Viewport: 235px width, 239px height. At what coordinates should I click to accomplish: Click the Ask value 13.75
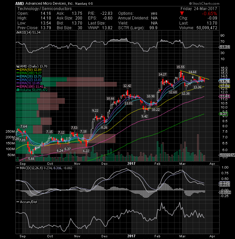[77, 13]
